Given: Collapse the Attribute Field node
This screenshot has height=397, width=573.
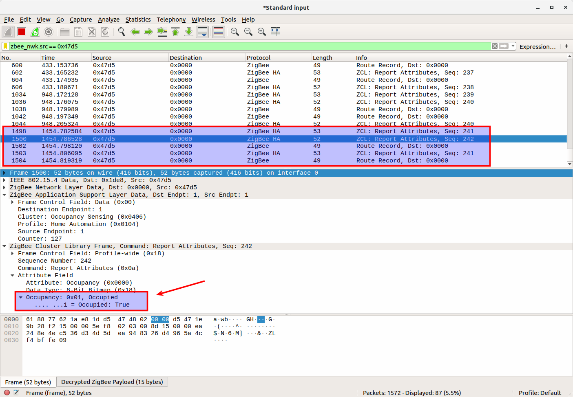Looking at the screenshot, I should (13, 276).
